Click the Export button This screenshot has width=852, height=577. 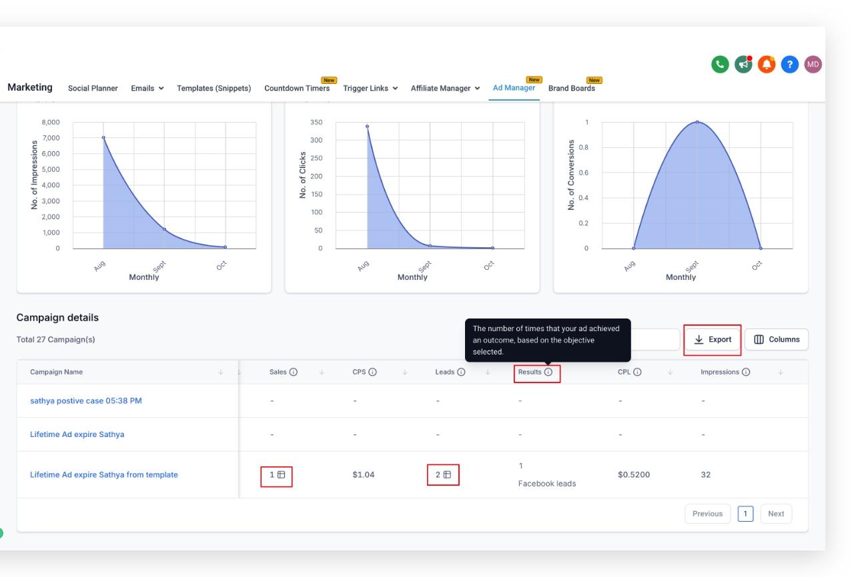pyautogui.click(x=713, y=340)
